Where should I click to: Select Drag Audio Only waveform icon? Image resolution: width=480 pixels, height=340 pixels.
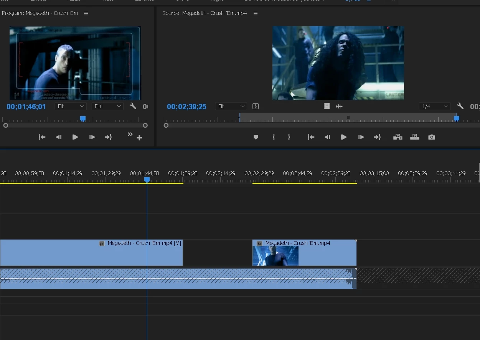coord(339,106)
